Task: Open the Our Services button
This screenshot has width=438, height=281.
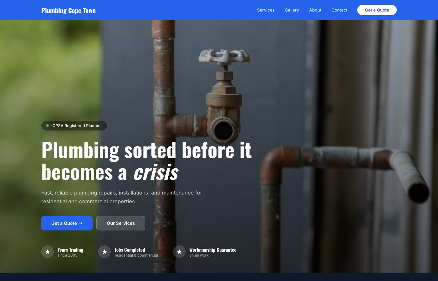Action: [121, 223]
